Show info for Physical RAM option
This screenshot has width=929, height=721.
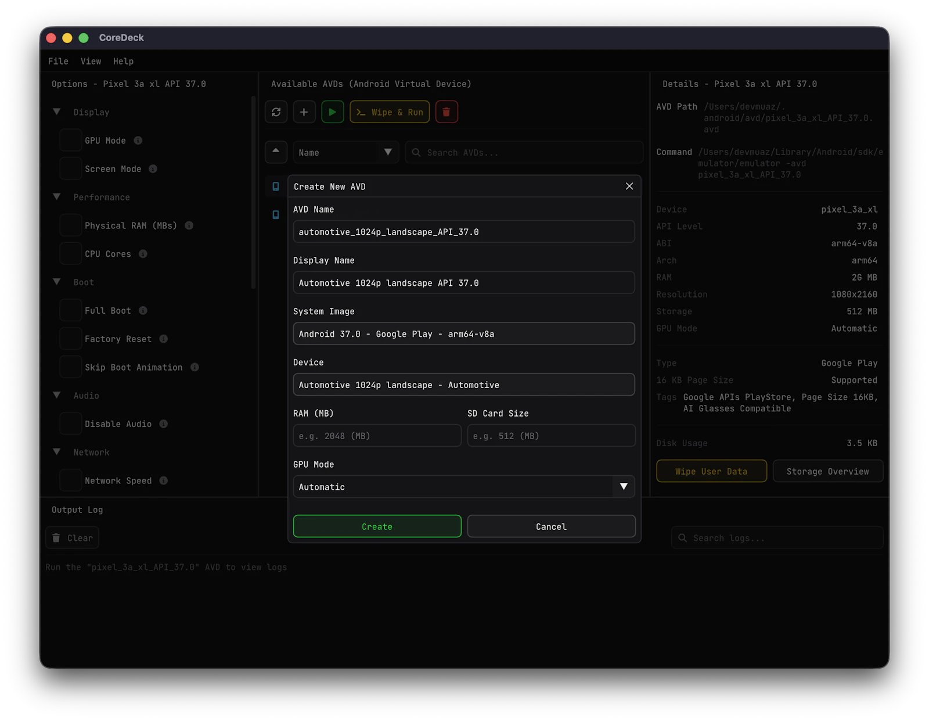pos(189,225)
